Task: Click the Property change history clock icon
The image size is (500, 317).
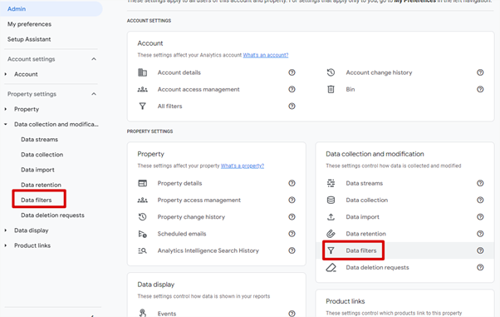Action: click(142, 217)
